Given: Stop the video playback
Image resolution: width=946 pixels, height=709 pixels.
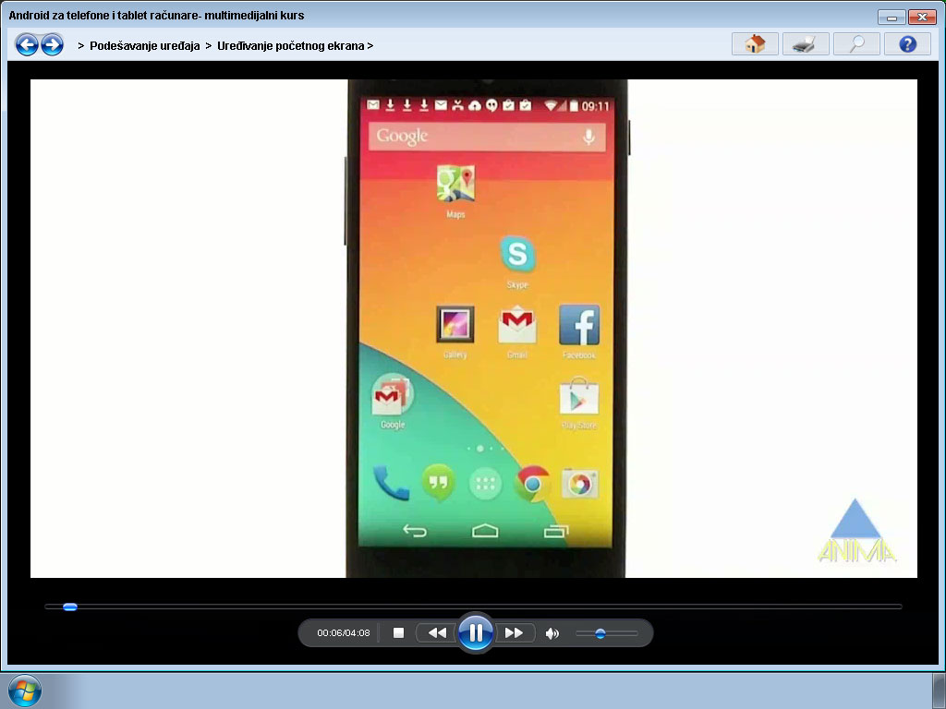Looking at the screenshot, I should tap(398, 632).
